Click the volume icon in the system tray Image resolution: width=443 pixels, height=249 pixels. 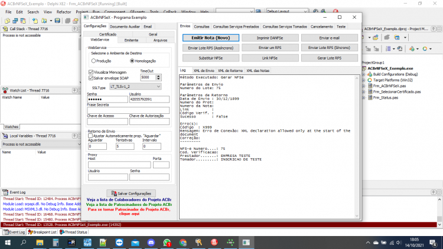click(x=399, y=243)
